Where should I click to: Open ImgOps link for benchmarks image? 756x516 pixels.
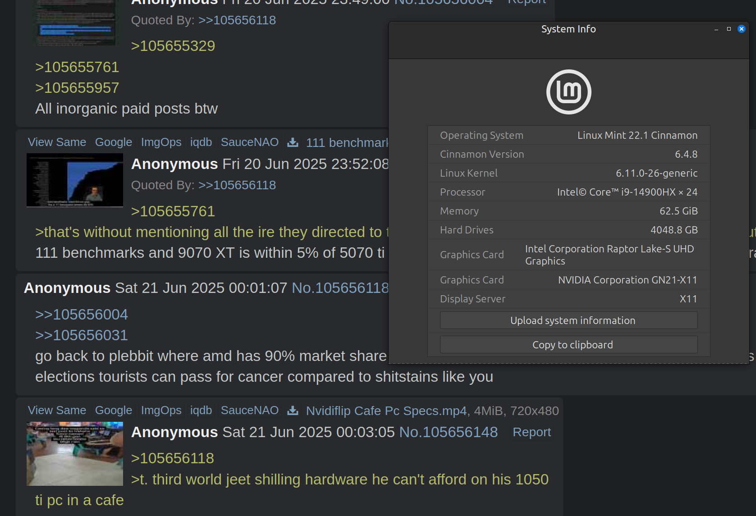(161, 142)
